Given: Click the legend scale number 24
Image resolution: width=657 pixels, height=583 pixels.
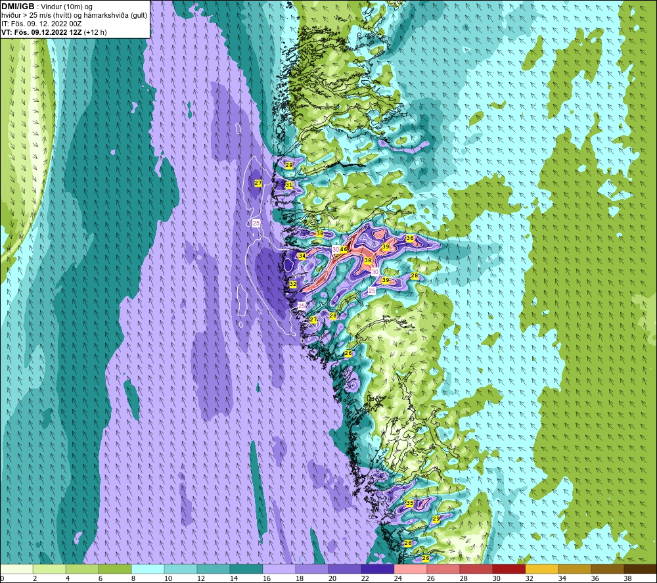Looking at the screenshot, I should (399, 578).
